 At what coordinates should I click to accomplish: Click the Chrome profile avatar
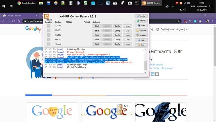coord(207,21)
